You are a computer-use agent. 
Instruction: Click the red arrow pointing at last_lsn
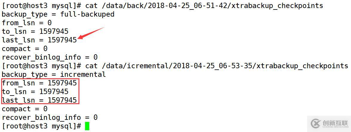click(x=90, y=33)
